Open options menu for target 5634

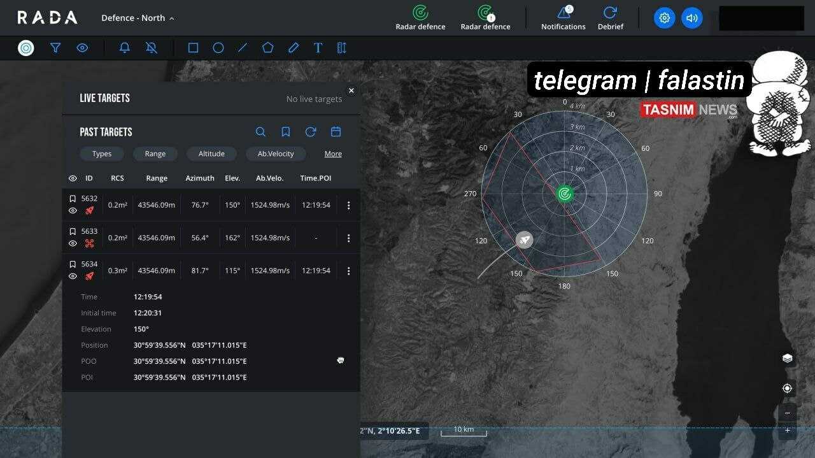pyautogui.click(x=348, y=271)
